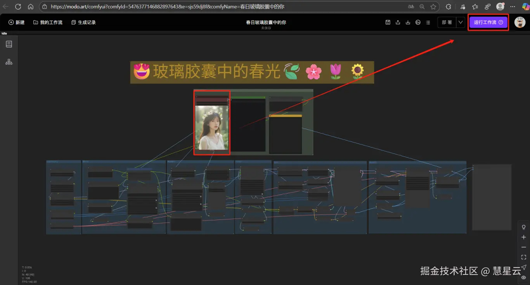This screenshot has height=285, width=530.
Task: Click the browser back arrow
Action: [x=6, y=7]
